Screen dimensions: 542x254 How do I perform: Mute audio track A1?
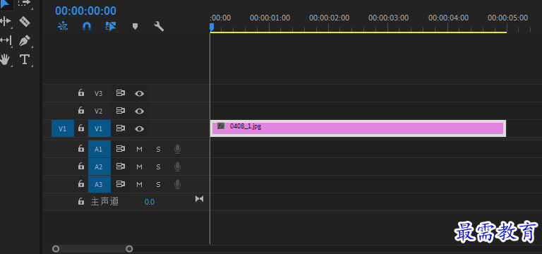point(139,150)
